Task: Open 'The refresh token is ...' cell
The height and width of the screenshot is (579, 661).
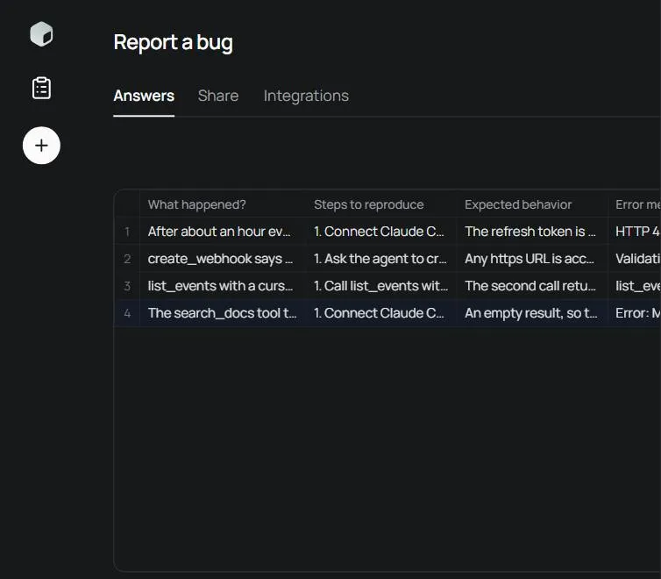Action: (x=532, y=232)
